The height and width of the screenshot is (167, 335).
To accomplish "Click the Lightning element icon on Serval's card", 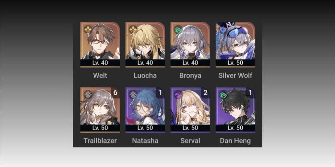I will point(178,95).
